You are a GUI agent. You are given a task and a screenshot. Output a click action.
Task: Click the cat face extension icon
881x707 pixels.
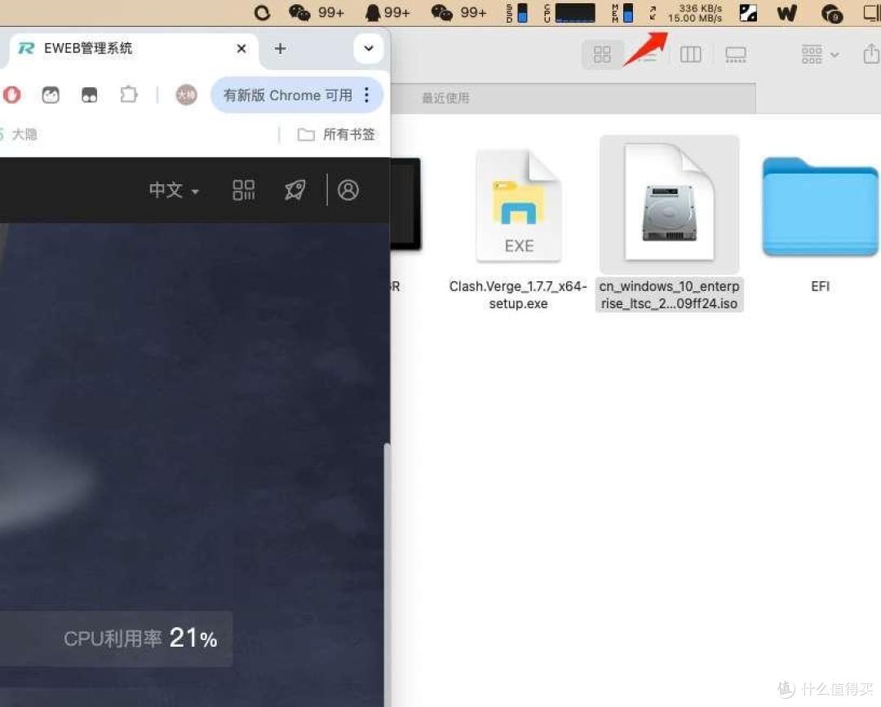click(51, 95)
